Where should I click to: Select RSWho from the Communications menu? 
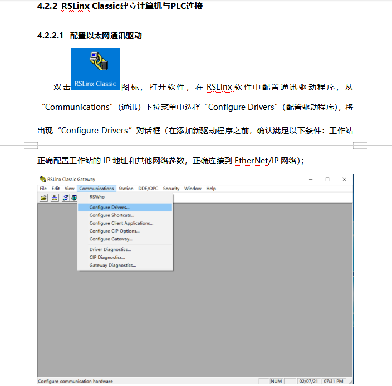(125, 197)
